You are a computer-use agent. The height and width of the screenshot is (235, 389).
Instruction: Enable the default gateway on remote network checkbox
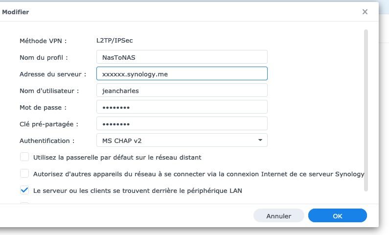click(24, 157)
